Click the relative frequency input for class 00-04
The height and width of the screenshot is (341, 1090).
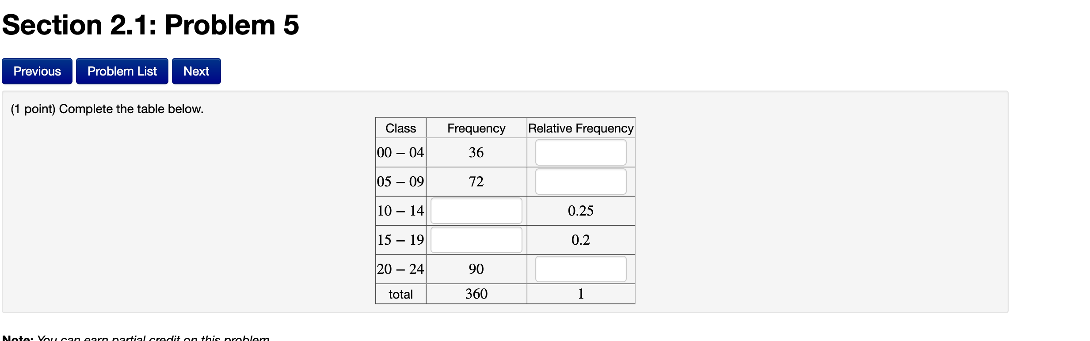580,152
